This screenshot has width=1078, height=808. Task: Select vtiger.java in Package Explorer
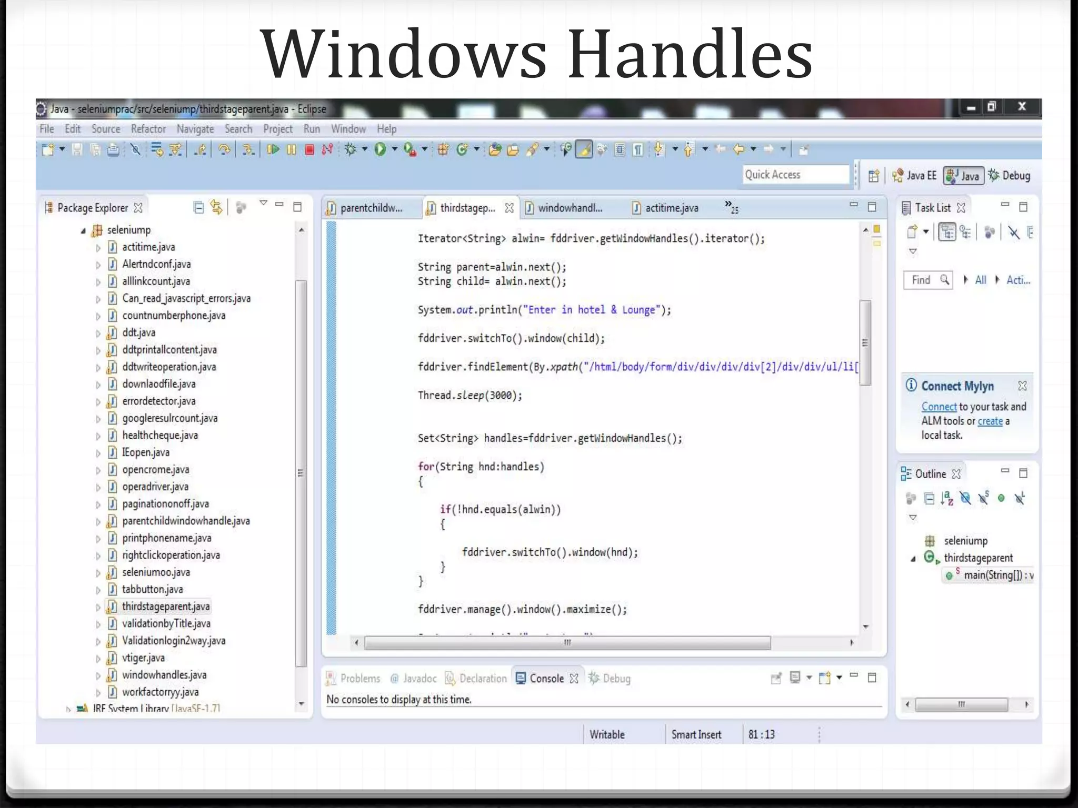(x=143, y=658)
